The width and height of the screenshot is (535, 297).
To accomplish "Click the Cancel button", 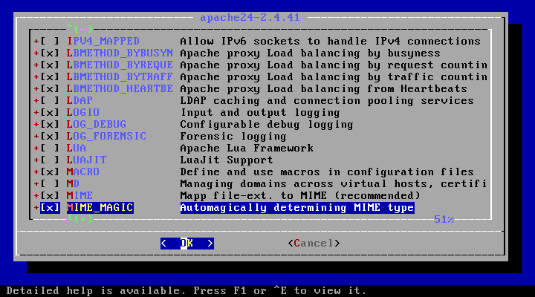I will pyautogui.click(x=314, y=244).
